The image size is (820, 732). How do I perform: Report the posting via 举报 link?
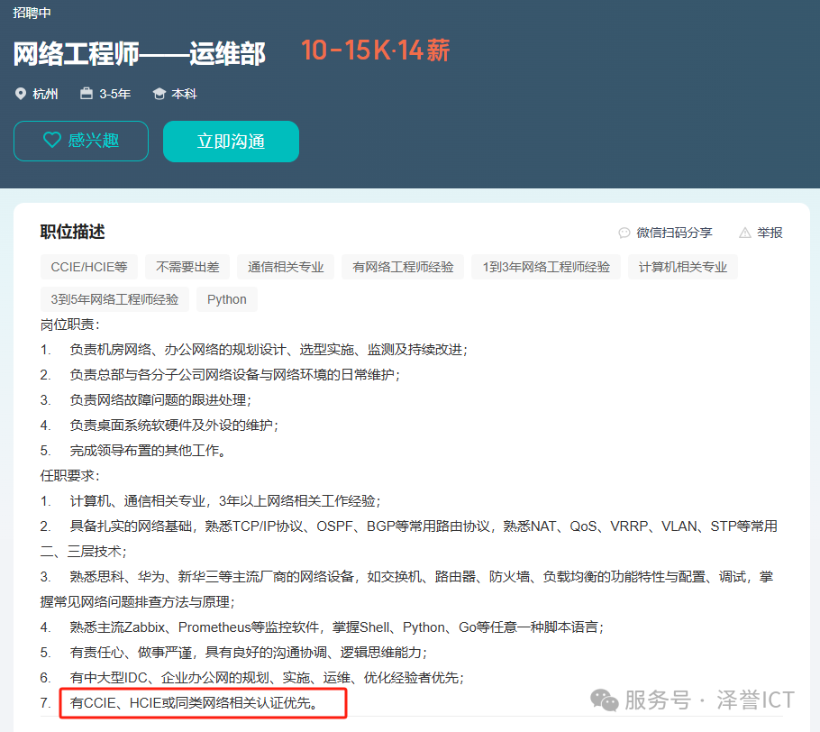pyautogui.click(x=770, y=233)
